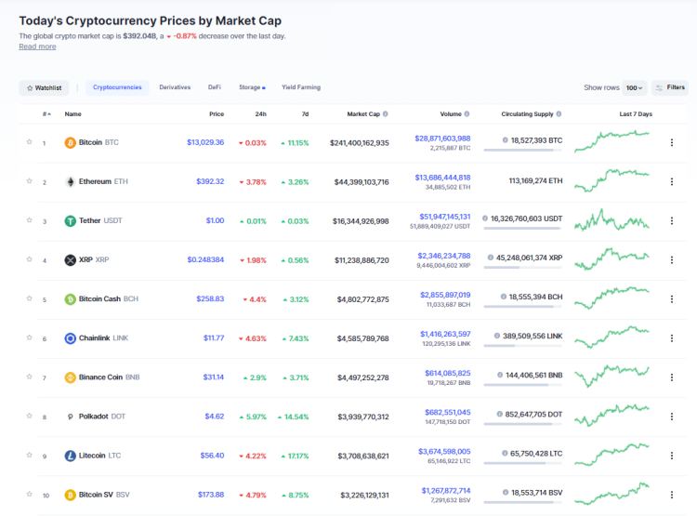Open Ethereum volume $13,686,444,818 link
This screenshot has height=516, width=697.
point(442,178)
